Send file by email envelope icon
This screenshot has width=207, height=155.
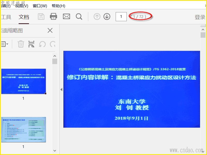point(66,17)
